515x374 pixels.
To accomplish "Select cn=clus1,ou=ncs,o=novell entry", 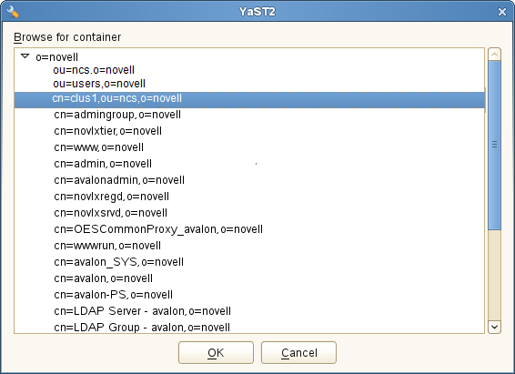I will click(x=249, y=99).
